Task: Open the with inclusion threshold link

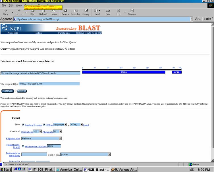Action: click(36, 147)
